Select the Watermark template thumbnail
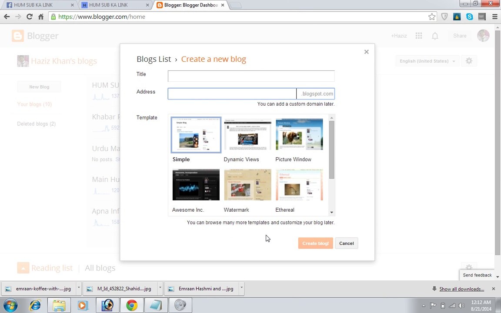The width and height of the screenshot is (501, 313). pos(247,185)
